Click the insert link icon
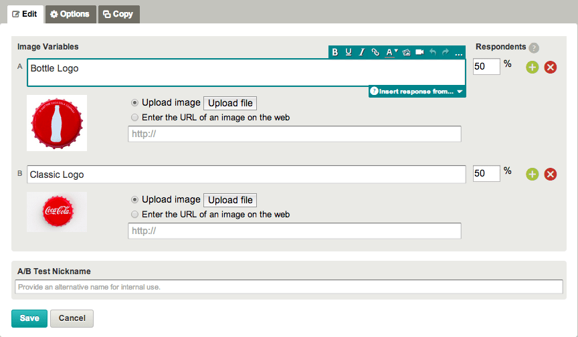The width and height of the screenshot is (578, 337). tap(375, 52)
